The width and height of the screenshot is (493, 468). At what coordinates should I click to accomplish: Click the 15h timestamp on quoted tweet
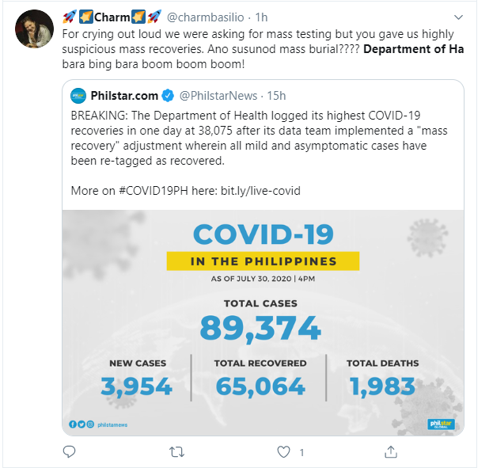275,96
